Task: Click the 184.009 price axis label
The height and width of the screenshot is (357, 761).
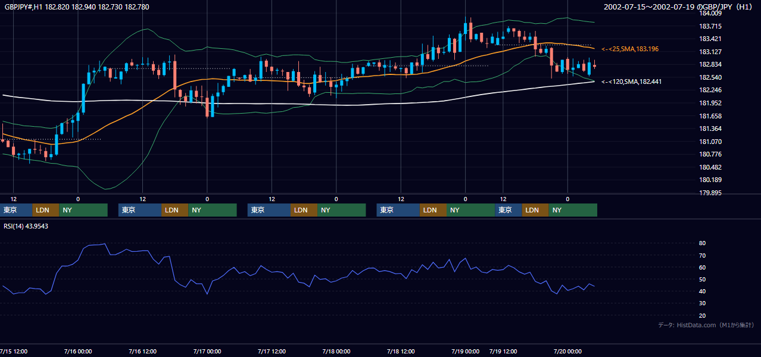Action: (710, 13)
